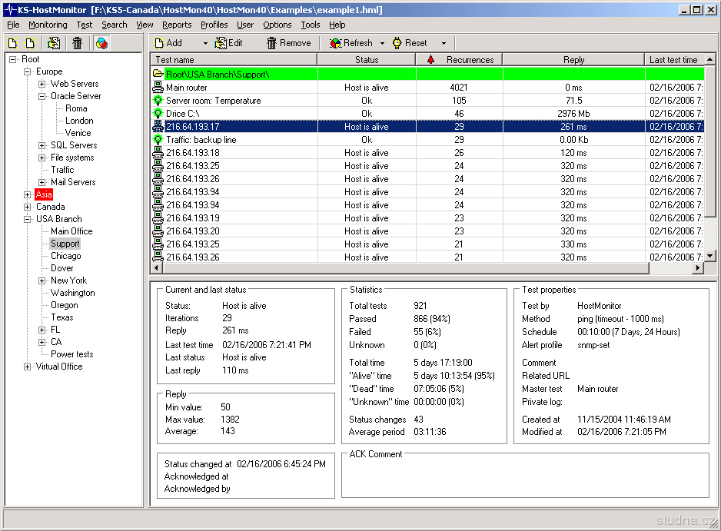Click the colored circles icon in left toolbar
Screen dimensions: 721x531
coord(101,43)
